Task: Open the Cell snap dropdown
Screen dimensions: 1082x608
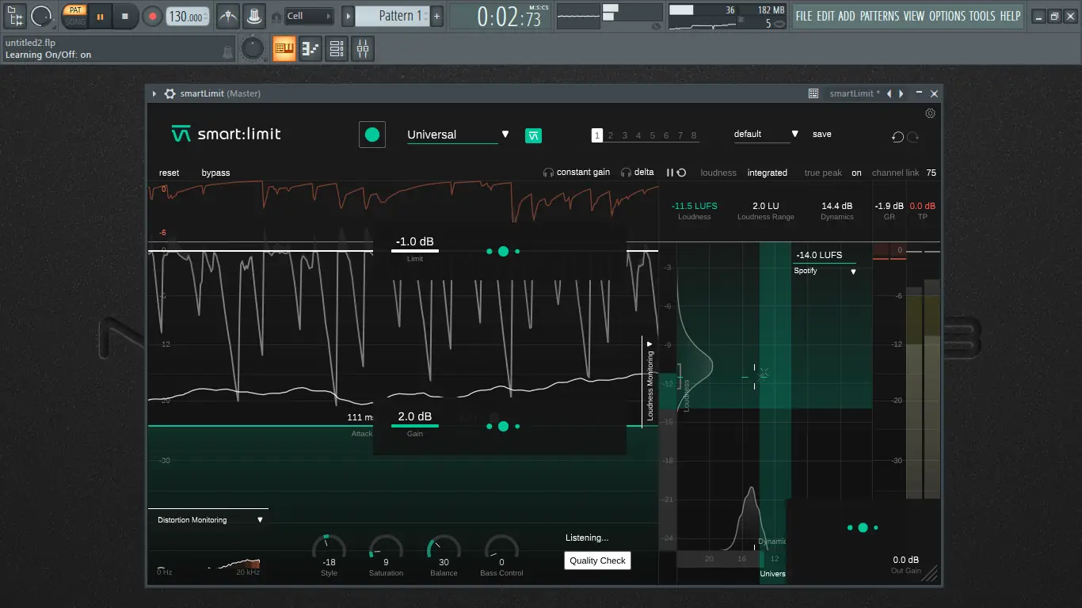Action: coord(309,16)
